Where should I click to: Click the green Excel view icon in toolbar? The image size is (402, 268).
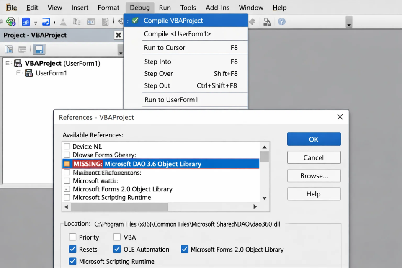10,22
